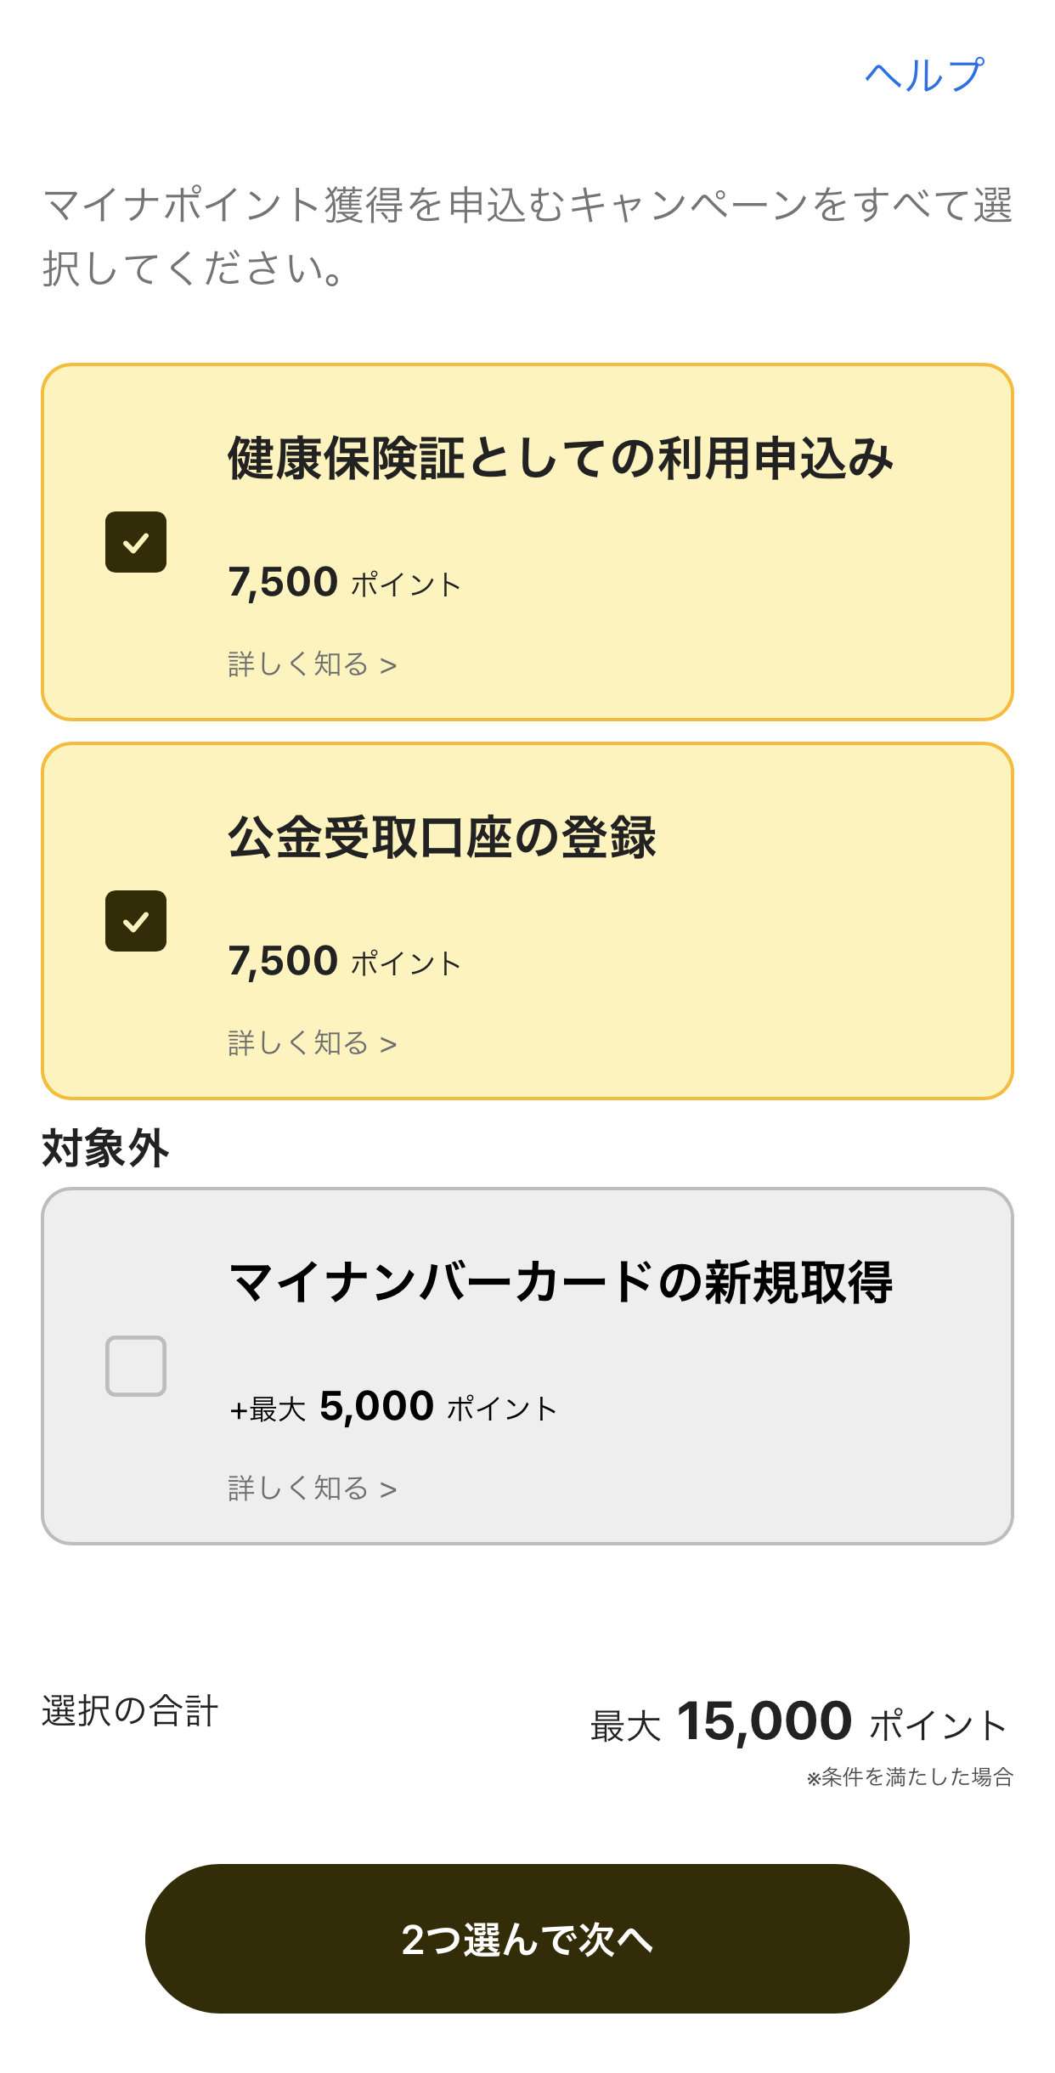Viewport: 1055px width, 2073px height.
Task: Click the 5,000 ポイント amount in the disabled card
Action: 437,1407
